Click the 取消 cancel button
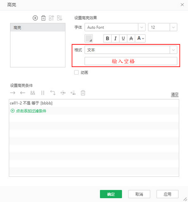188x202 pixels. [139, 194]
